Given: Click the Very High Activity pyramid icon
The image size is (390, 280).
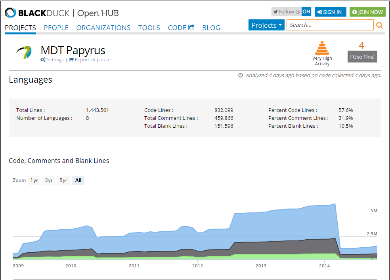Looking at the screenshot, I should pos(322,48).
